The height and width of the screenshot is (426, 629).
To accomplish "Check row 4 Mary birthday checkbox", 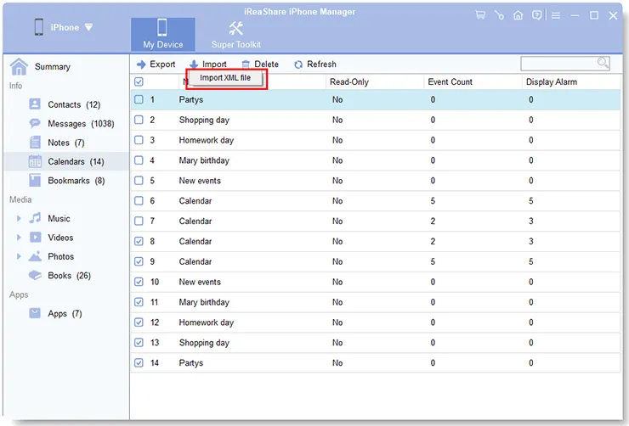I will (139, 160).
